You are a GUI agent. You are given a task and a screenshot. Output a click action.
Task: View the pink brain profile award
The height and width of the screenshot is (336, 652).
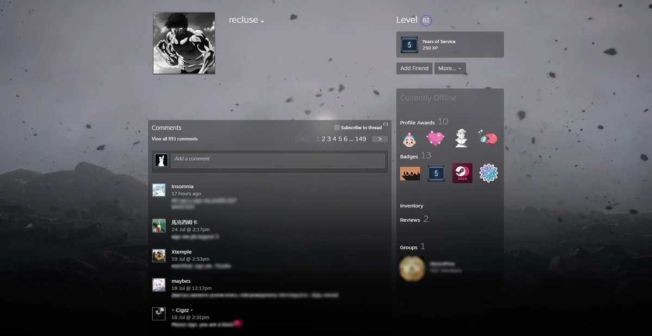(488, 138)
